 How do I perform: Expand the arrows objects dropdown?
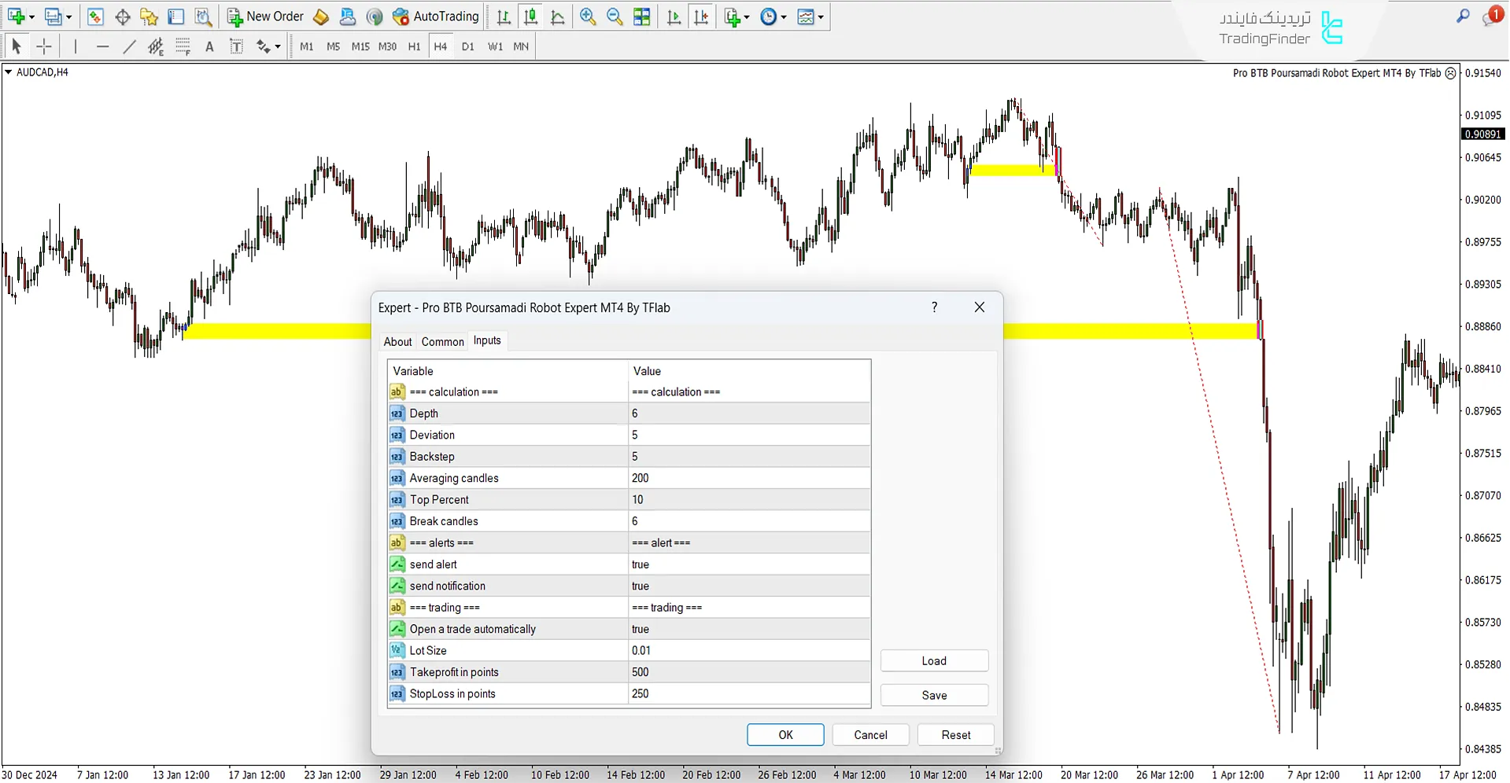coord(278,46)
